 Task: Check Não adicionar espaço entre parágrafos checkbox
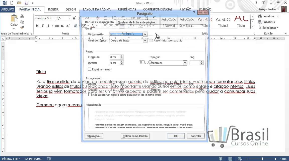coord(90,95)
